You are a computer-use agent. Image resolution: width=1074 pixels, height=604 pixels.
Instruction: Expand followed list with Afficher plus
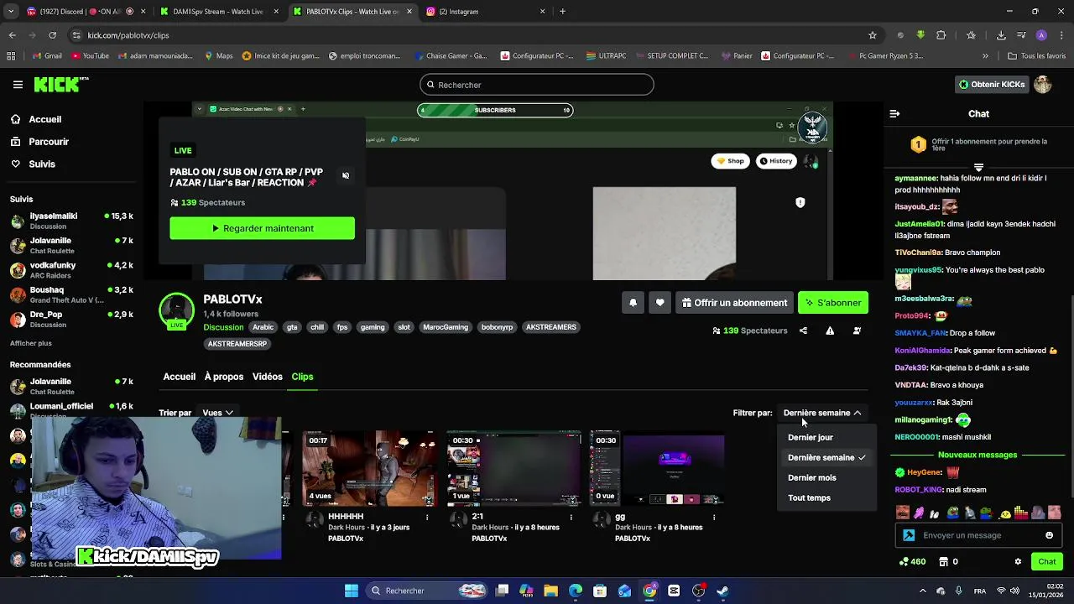click(31, 343)
